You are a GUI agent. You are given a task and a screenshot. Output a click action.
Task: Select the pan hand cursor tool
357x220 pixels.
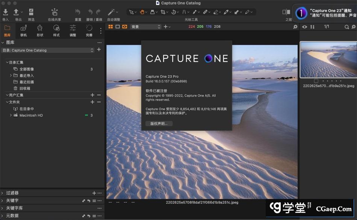click(142, 12)
